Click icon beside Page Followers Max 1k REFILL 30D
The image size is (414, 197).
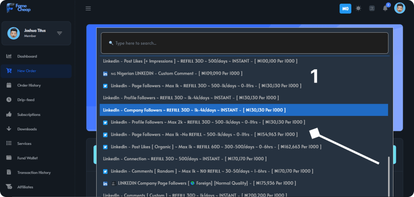point(106,86)
